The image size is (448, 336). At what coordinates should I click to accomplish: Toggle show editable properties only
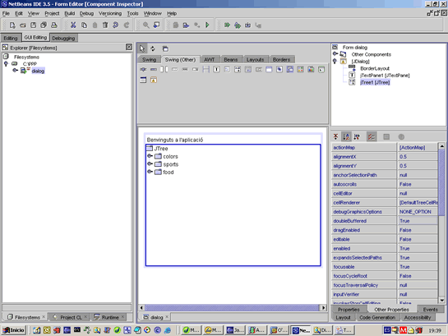(x=372, y=136)
